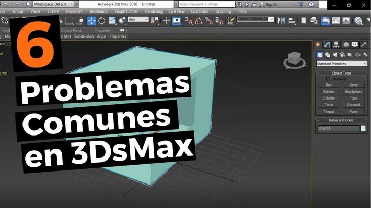This screenshot has height=208, width=371.
Task: Open the Material Editor icon
Action: tap(358, 21)
